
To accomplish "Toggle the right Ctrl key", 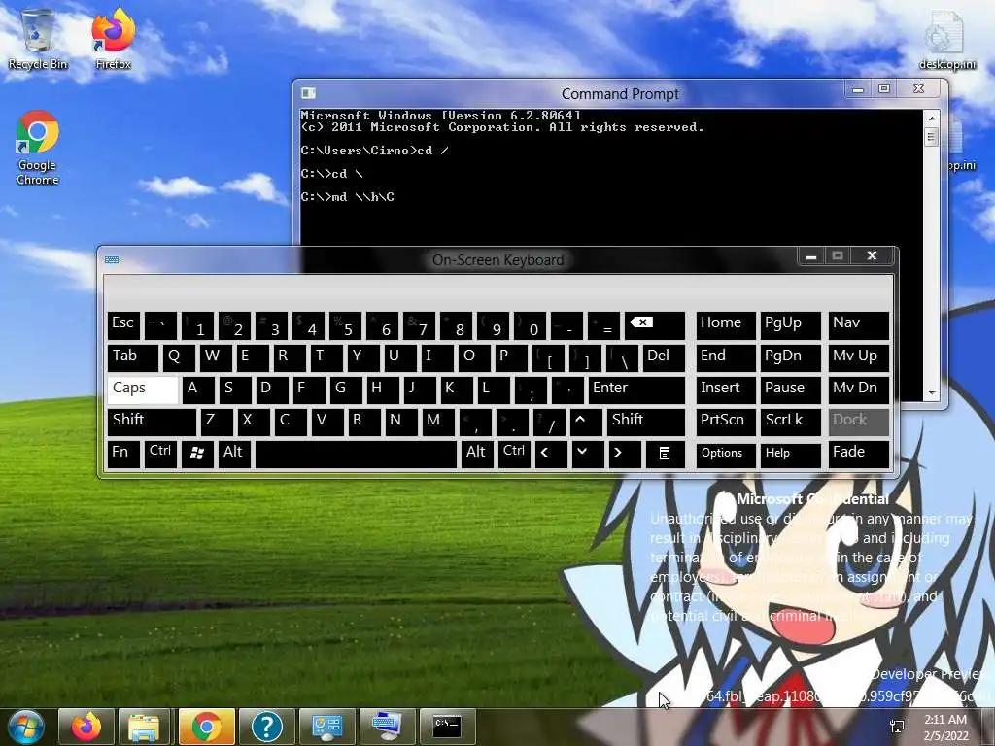I will (x=514, y=455).
